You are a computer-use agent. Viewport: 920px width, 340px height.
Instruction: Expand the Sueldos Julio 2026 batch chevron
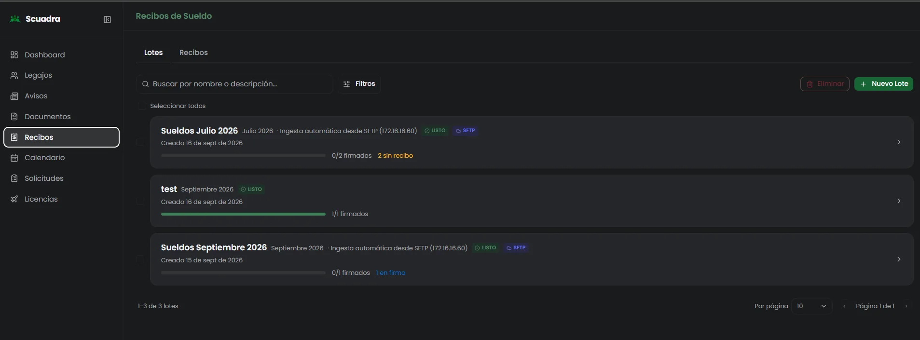click(x=899, y=142)
